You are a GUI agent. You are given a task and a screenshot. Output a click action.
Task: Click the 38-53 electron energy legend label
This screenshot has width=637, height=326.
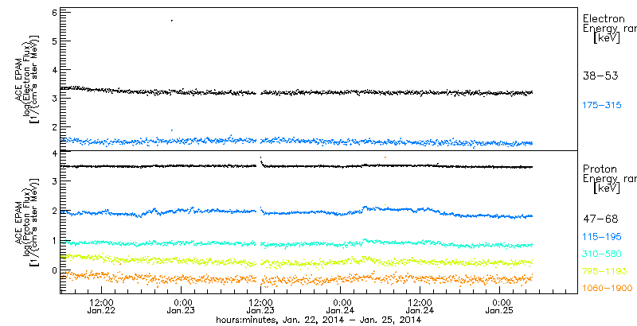coord(600,76)
